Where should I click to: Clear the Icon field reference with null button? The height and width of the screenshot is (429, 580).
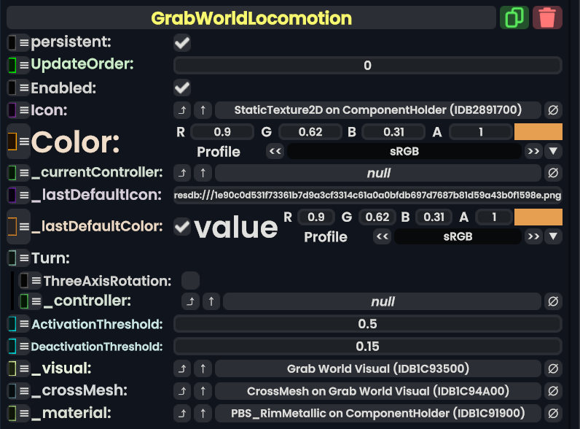pos(553,110)
